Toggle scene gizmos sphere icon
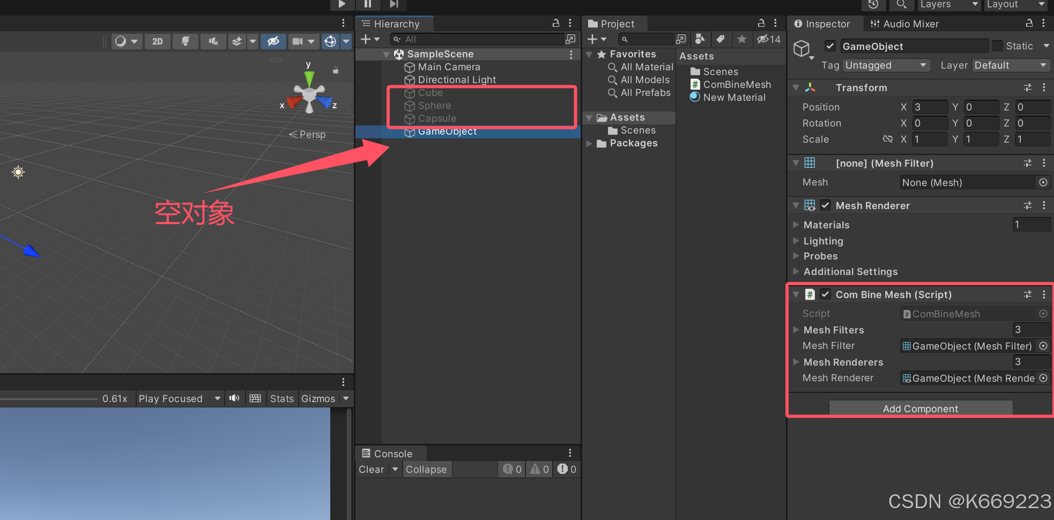The width and height of the screenshot is (1054, 520). tap(330, 41)
